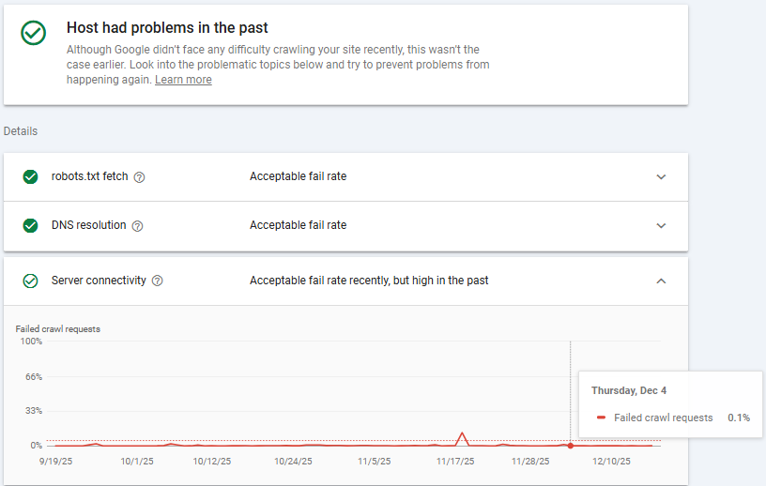Open the help icon next to robots.txt fetch
Image resolution: width=766 pixels, height=486 pixels.
coord(139,177)
